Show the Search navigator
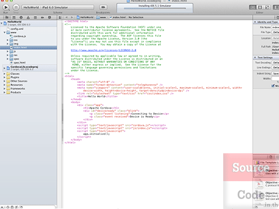 tap(21, 17)
